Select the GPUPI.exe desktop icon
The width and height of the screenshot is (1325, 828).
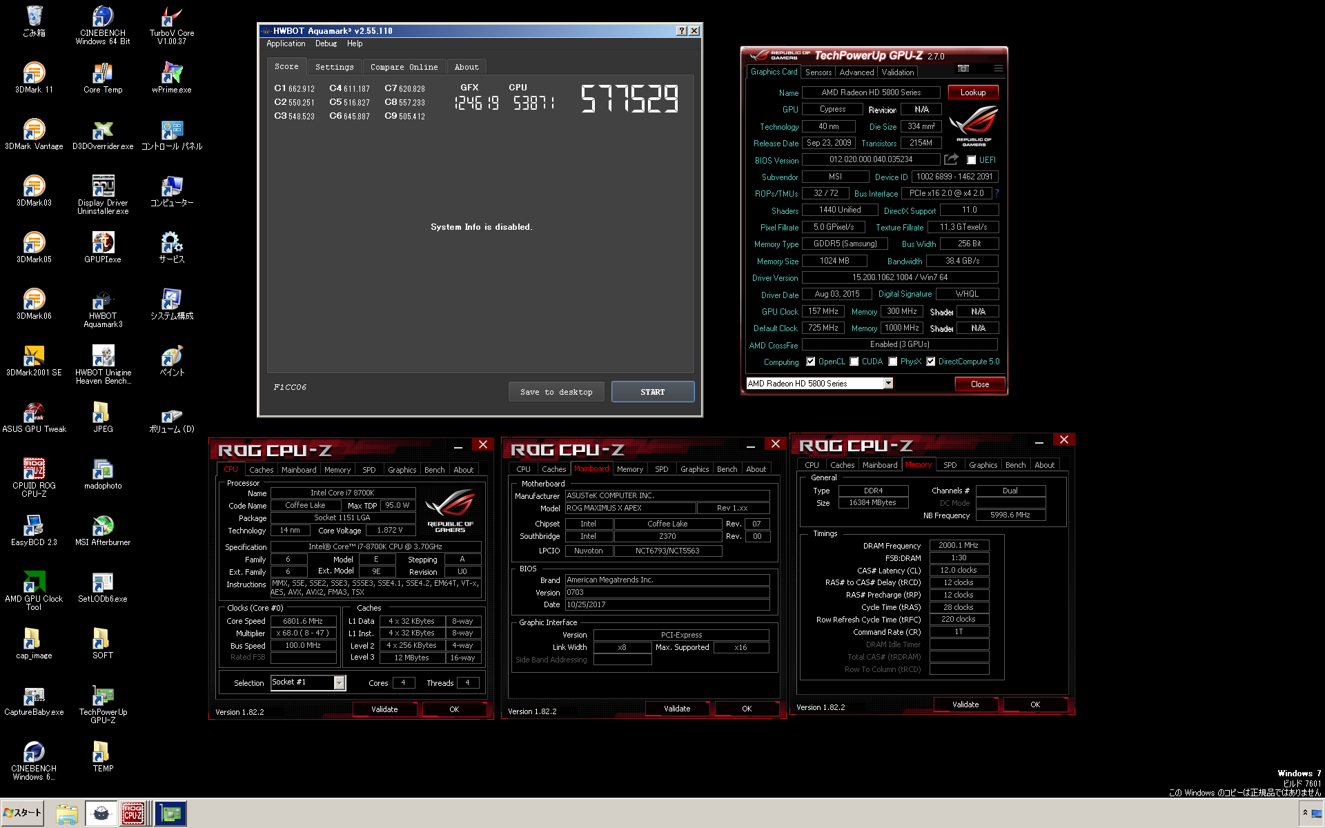pyautogui.click(x=103, y=248)
